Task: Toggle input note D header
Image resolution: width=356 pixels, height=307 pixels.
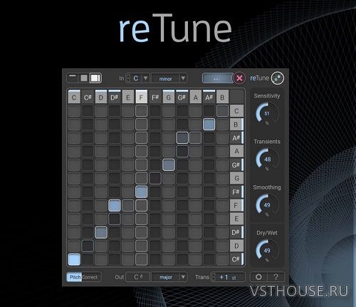Action: tap(101, 97)
